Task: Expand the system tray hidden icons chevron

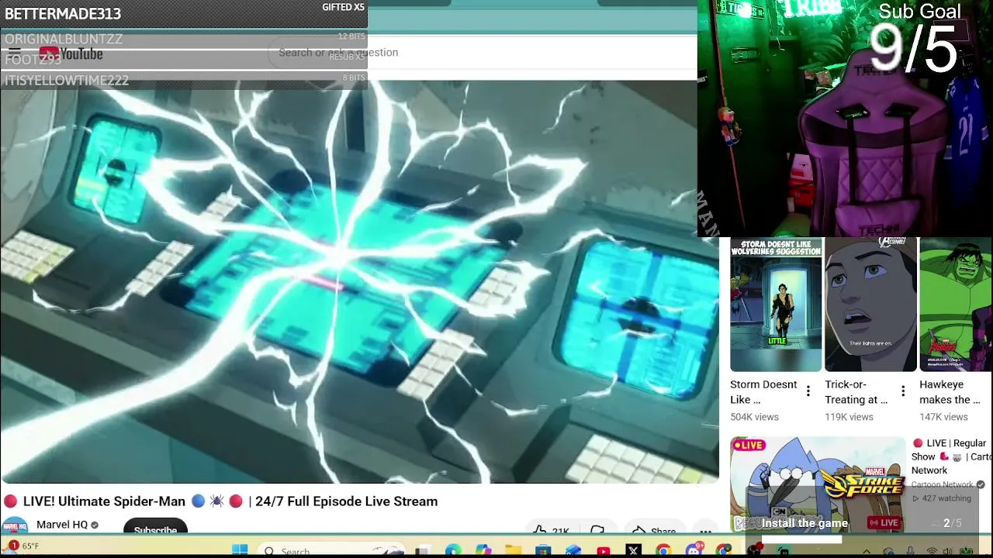Action: 867,552
